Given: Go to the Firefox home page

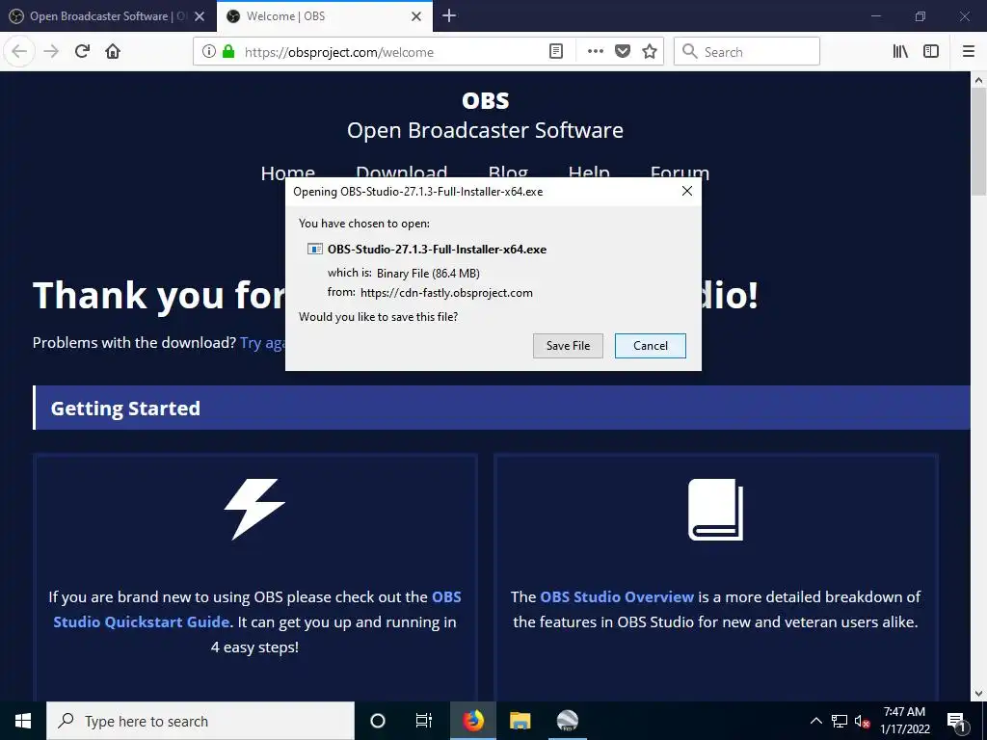Looking at the screenshot, I should click(113, 51).
